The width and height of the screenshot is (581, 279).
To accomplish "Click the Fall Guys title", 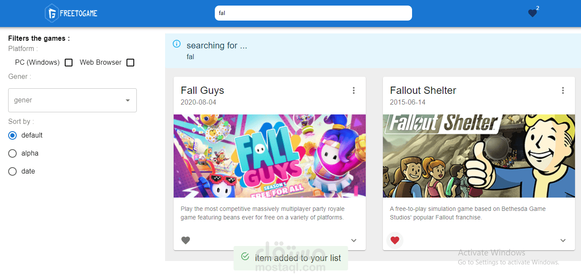I will (x=202, y=90).
